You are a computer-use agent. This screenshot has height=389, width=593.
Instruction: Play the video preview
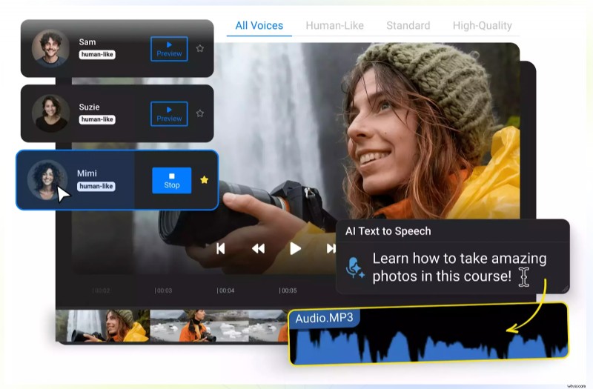coord(295,248)
